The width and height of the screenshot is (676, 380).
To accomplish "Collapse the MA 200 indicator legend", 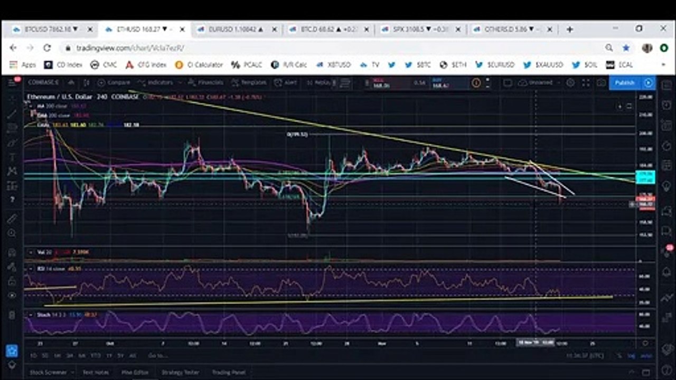I will click(32, 106).
